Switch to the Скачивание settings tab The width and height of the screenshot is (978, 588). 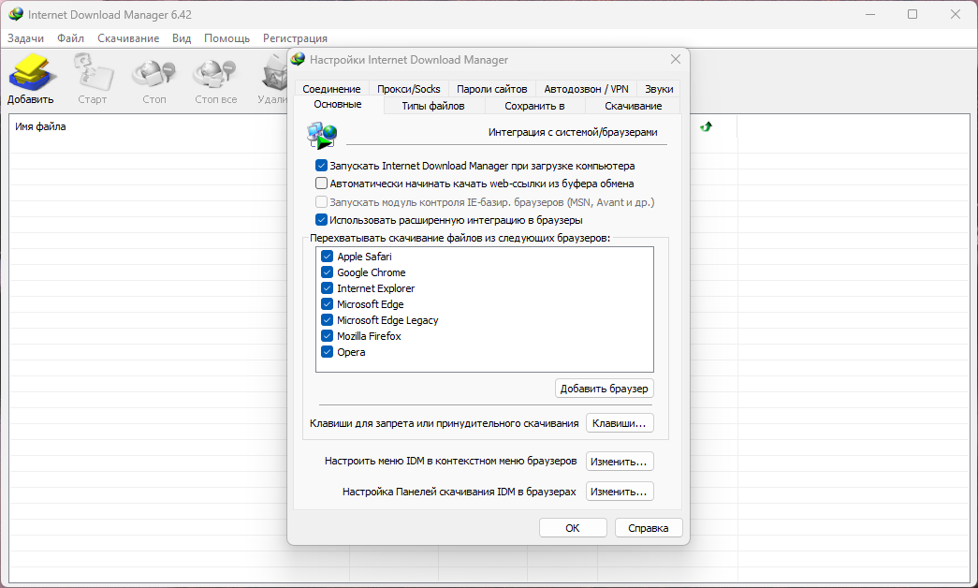coord(633,106)
